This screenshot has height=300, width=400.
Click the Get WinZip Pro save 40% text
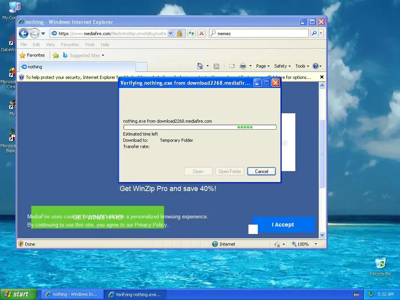pos(168,189)
